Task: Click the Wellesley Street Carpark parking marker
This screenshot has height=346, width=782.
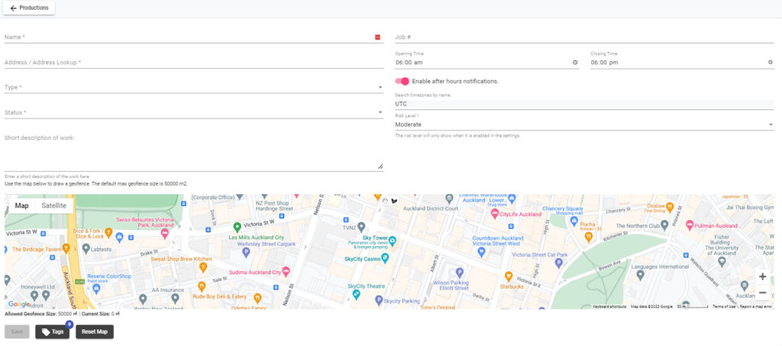Action: point(246,253)
